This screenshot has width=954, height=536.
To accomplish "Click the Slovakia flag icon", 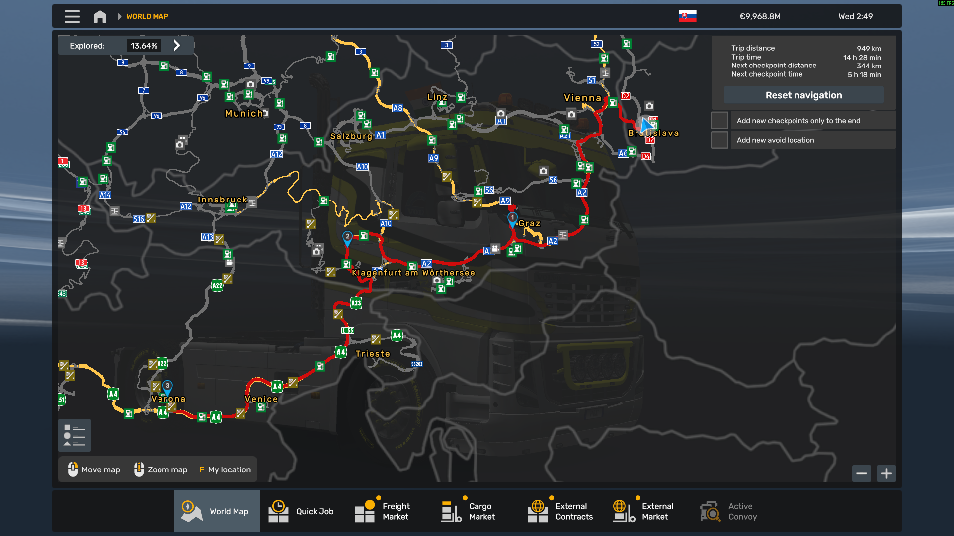I will 687,16.
